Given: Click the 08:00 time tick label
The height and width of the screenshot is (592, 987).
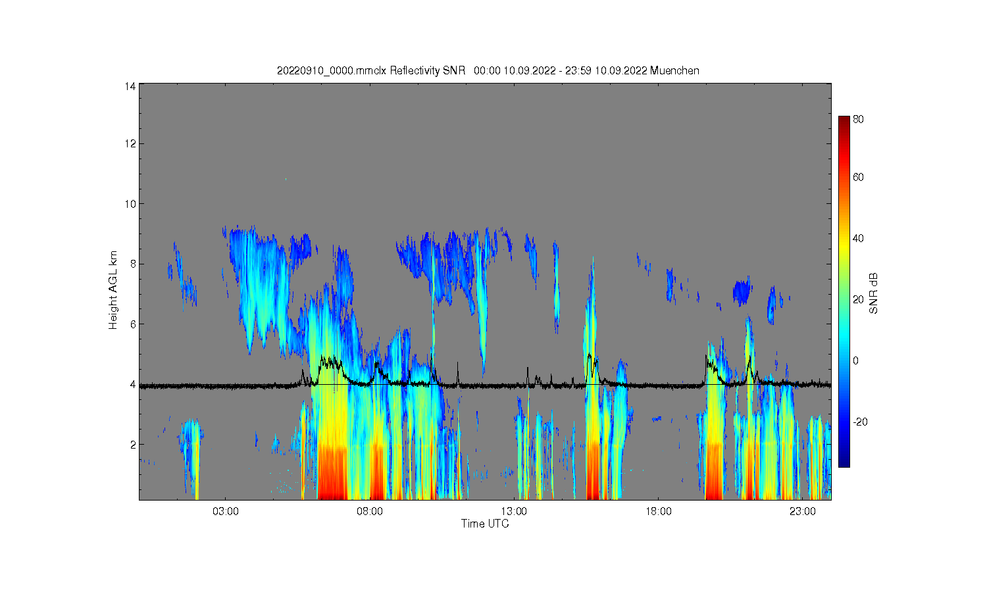Looking at the screenshot, I should (x=370, y=512).
